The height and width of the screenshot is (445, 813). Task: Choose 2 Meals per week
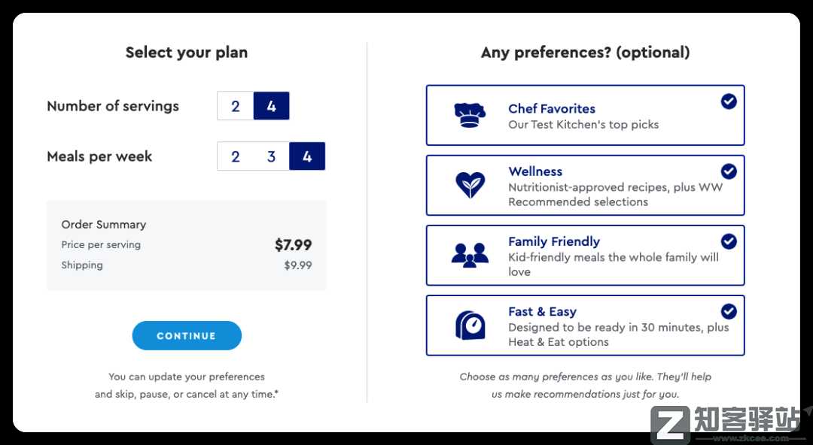236,156
